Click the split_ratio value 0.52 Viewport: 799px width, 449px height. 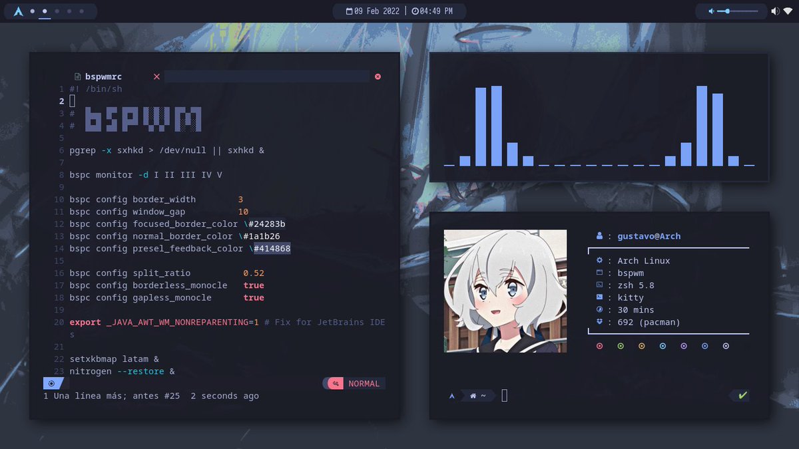click(x=254, y=273)
